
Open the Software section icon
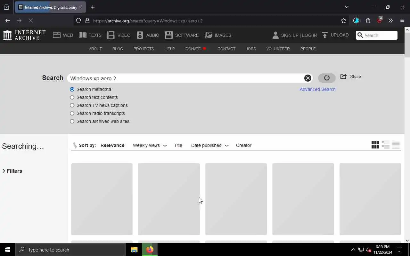point(169,35)
